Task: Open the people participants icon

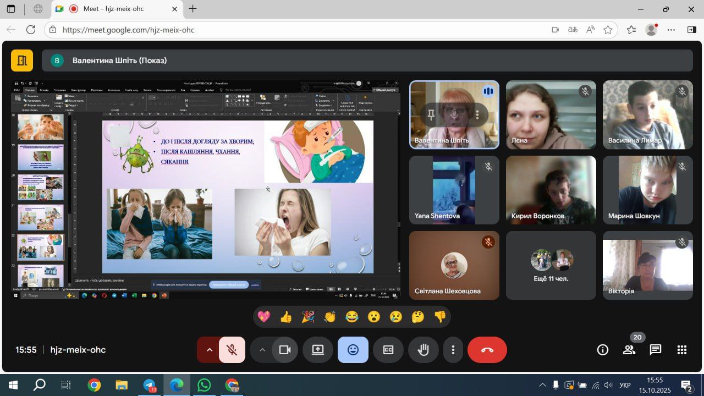Action: (629, 350)
